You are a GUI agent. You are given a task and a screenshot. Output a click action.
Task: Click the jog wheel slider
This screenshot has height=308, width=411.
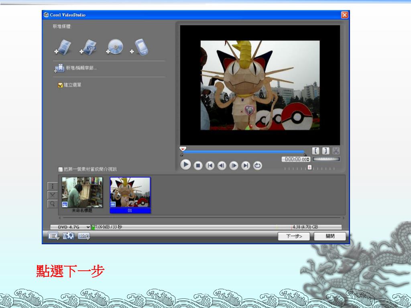click(326, 159)
